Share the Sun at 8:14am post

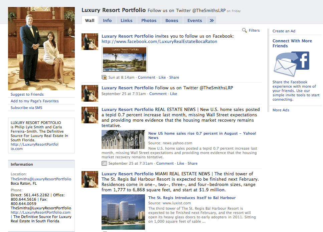[174, 77]
